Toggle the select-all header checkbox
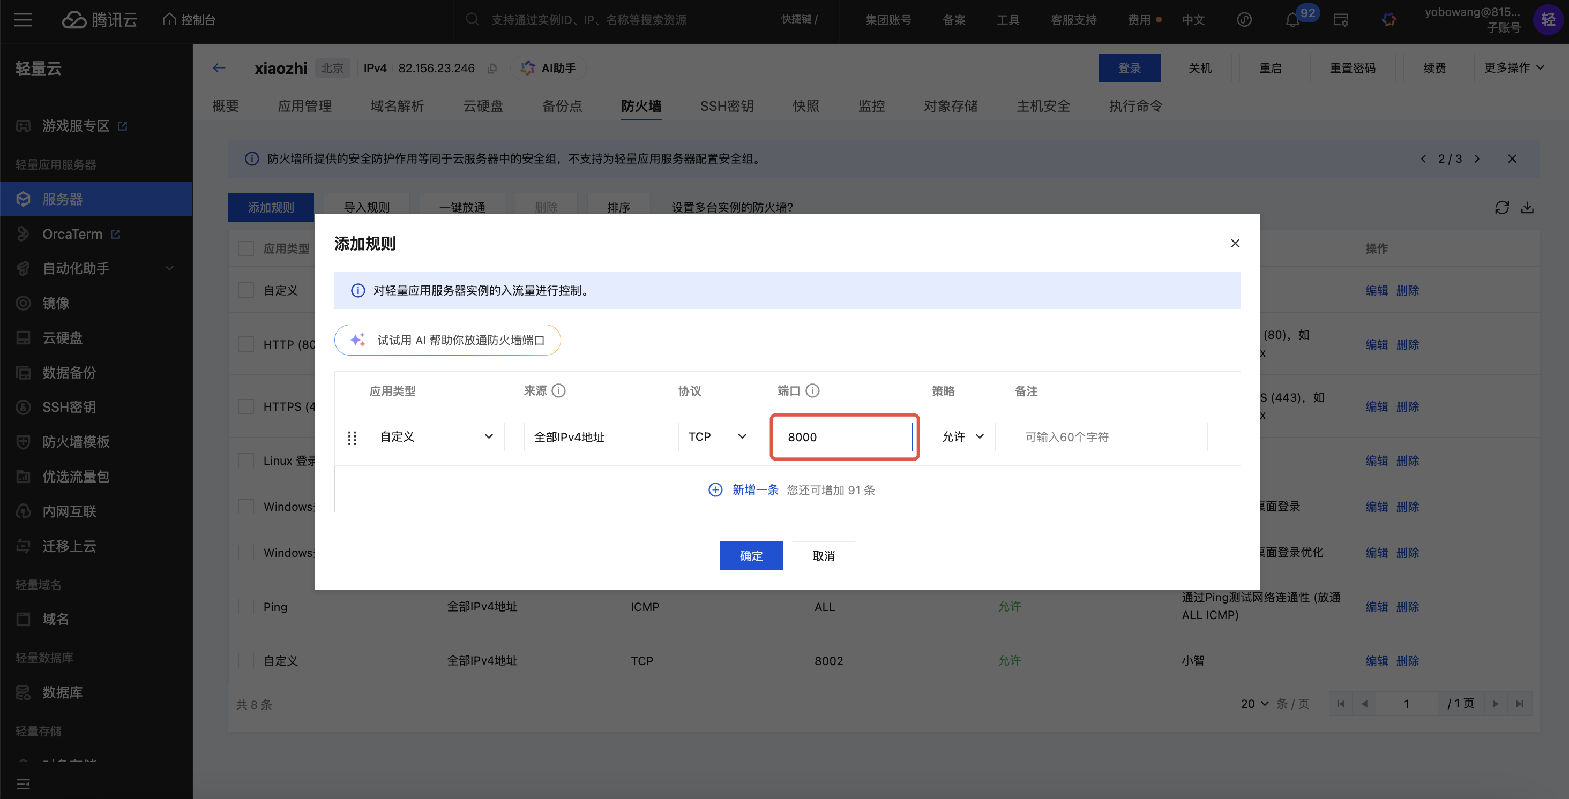Viewport: 1569px width, 799px height. [x=246, y=248]
